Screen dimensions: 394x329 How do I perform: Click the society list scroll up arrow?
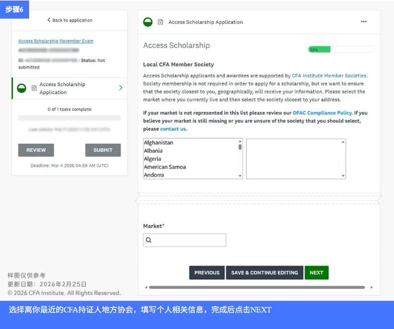coord(343,142)
